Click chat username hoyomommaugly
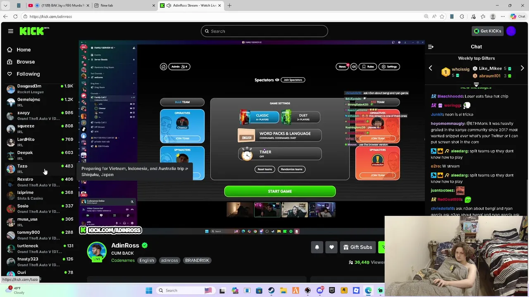The image size is (529, 297). pyautogui.click(x=448, y=124)
